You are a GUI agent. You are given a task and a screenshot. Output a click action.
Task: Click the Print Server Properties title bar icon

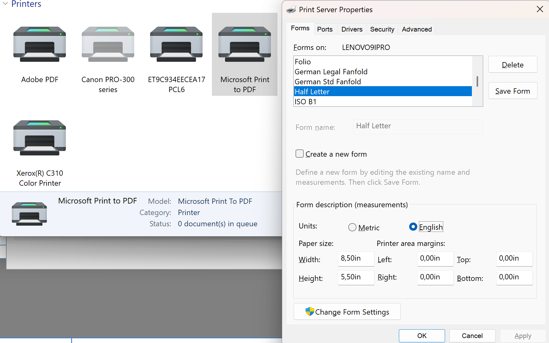291,10
